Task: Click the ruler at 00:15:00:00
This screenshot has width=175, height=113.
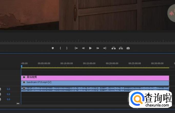Action: pos(89,63)
